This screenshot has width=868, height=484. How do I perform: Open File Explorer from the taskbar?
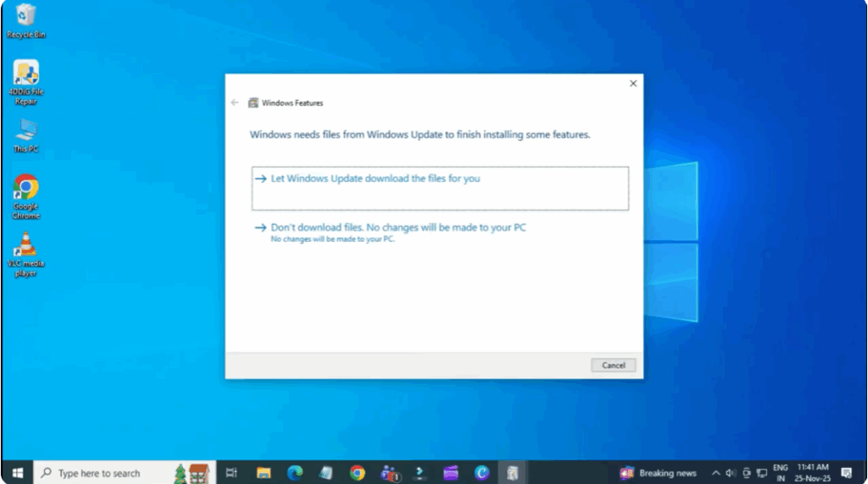click(x=264, y=473)
